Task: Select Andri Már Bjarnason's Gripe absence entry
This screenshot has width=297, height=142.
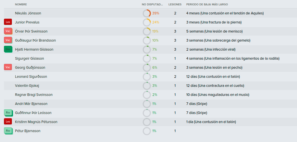Action: (196, 104)
